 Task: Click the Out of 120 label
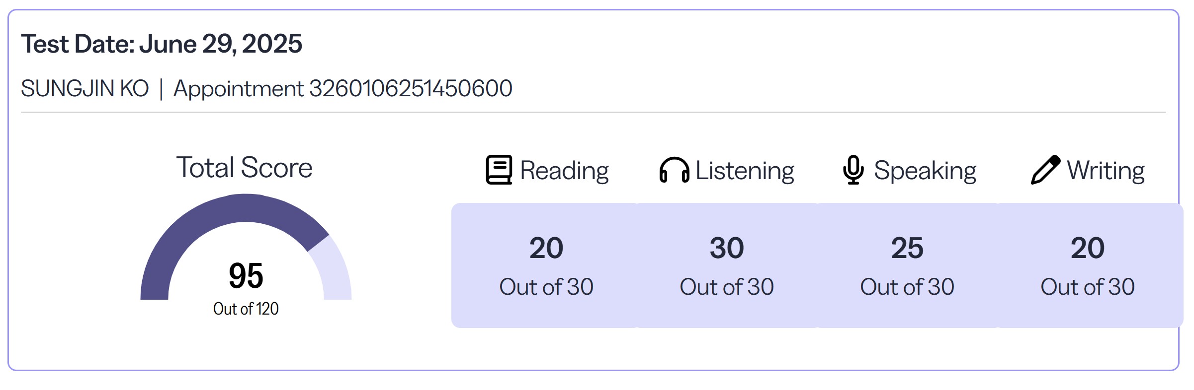pyautogui.click(x=246, y=309)
